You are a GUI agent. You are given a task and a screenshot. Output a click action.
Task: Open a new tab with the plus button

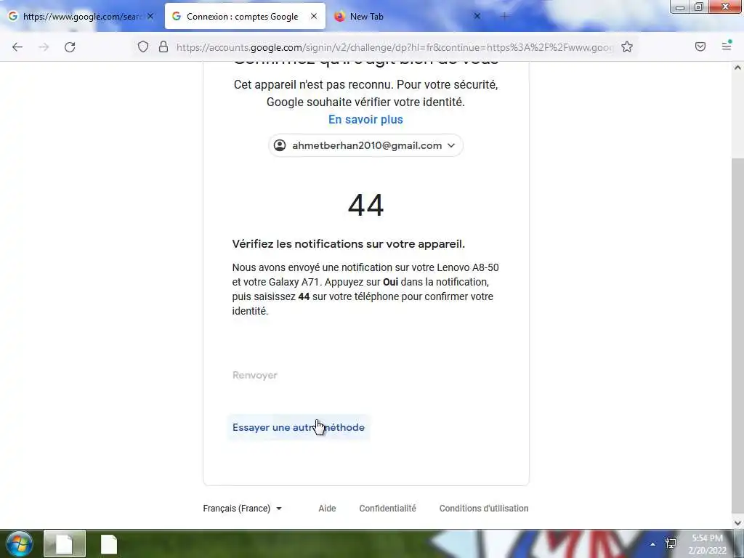tap(504, 17)
